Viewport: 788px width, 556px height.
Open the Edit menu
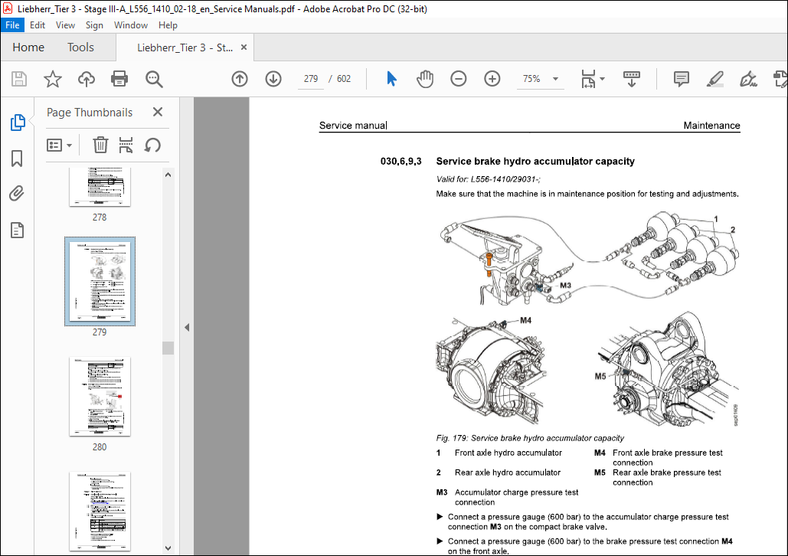[x=38, y=25]
